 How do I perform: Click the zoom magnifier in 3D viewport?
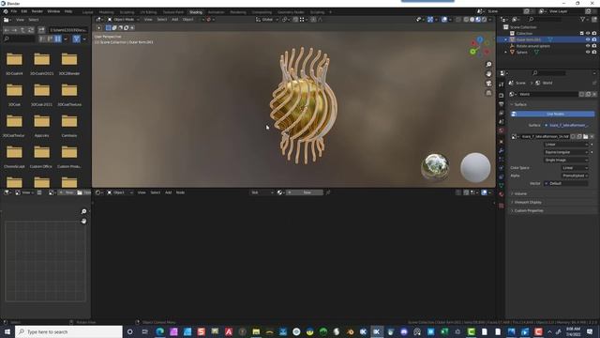point(488,65)
